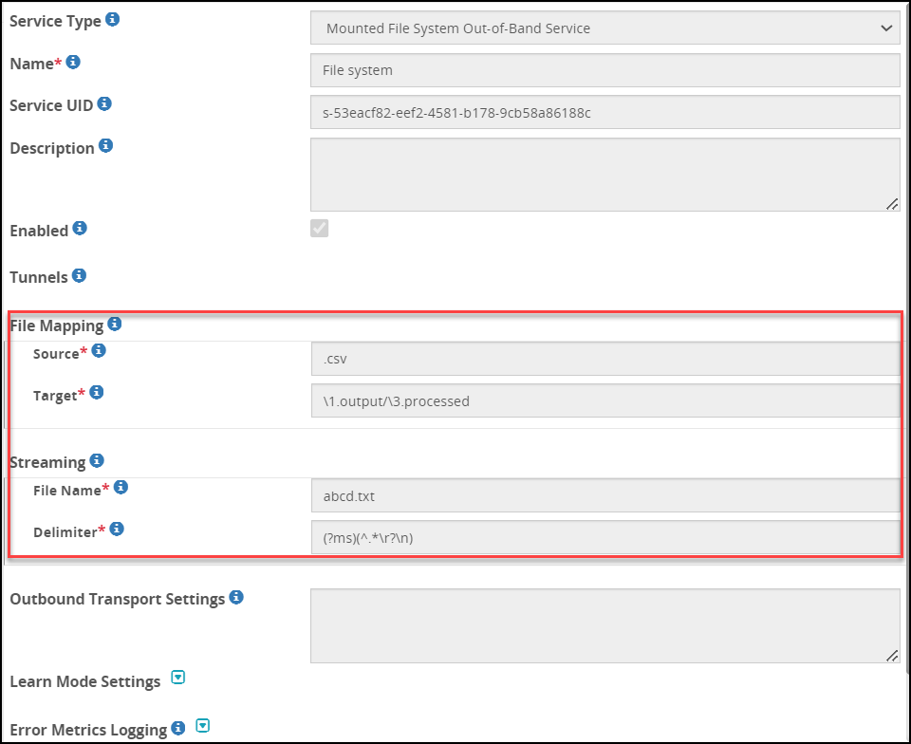This screenshot has height=744, width=911.
Task: Grab the Description text area resize handle
Action: [x=892, y=204]
